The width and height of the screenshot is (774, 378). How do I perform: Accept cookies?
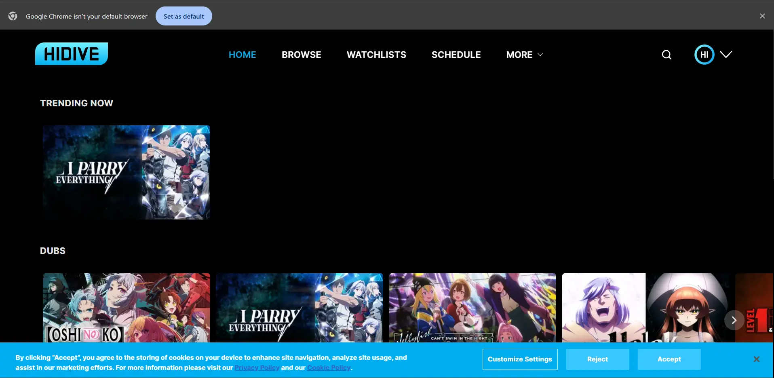tap(669, 359)
